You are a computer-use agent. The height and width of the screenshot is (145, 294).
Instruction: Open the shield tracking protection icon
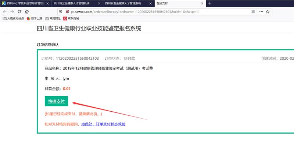[61, 12]
